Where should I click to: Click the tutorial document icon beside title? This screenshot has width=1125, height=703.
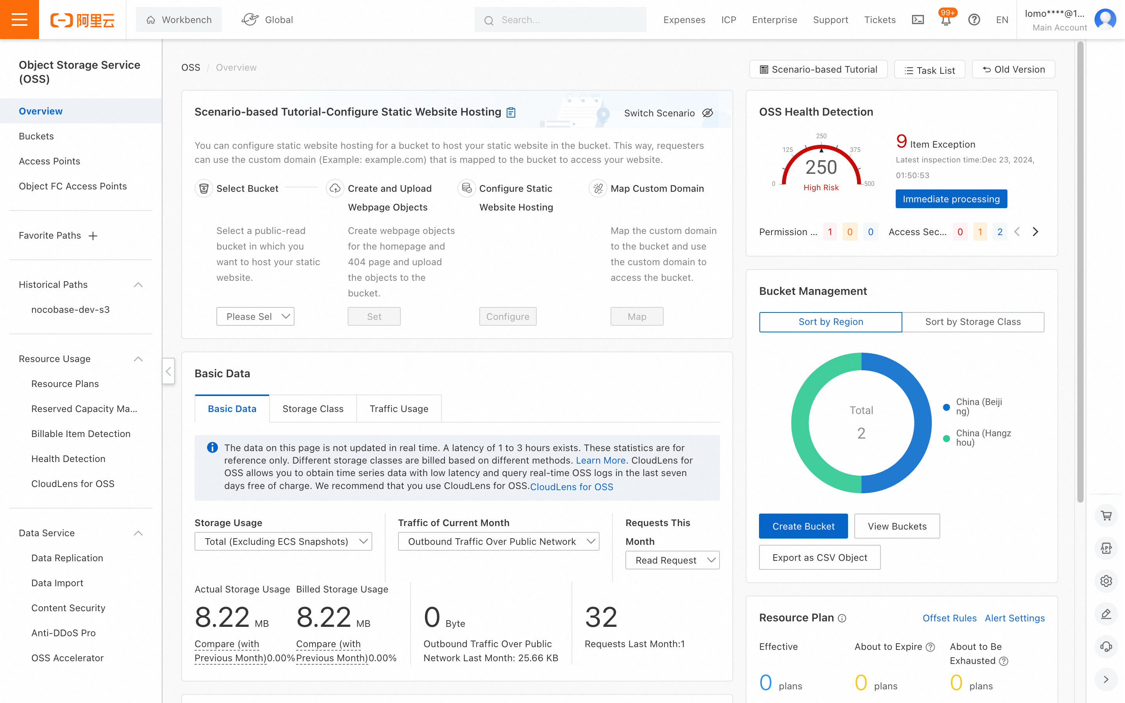[511, 112]
